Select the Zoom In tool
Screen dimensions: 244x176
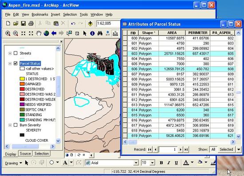tap(8, 33)
